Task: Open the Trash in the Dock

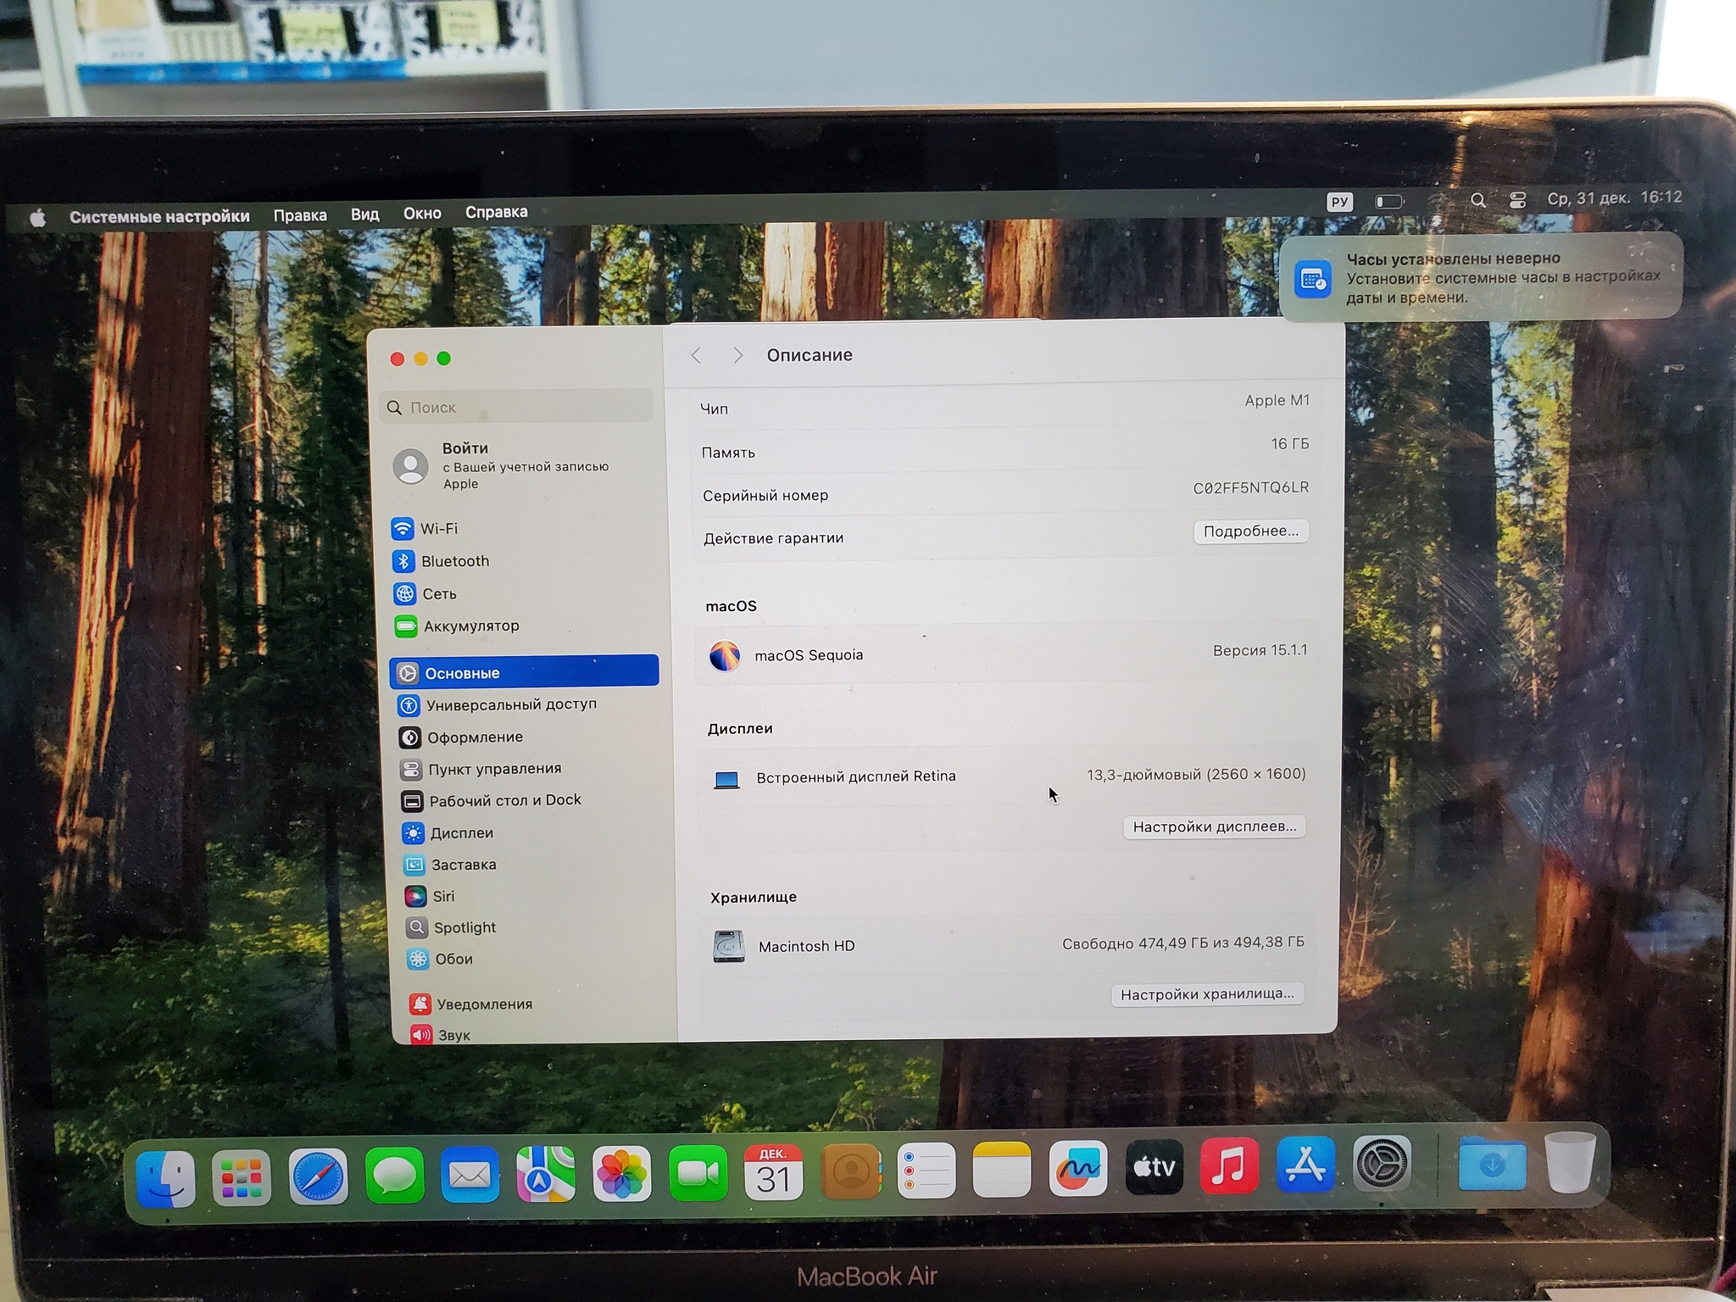Action: pyautogui.click(x=1569, y=1162)
